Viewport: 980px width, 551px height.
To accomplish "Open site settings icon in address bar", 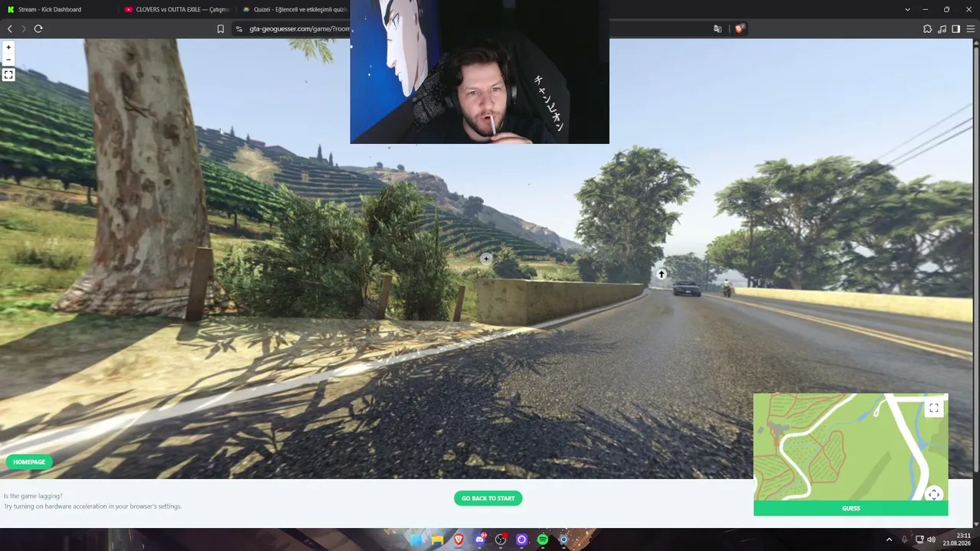I will pyautogui.click(x=239, y=29).
